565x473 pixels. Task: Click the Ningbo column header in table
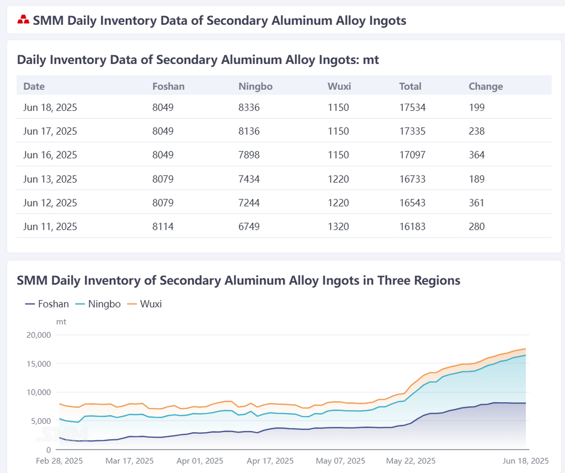(x=255, y=86)
